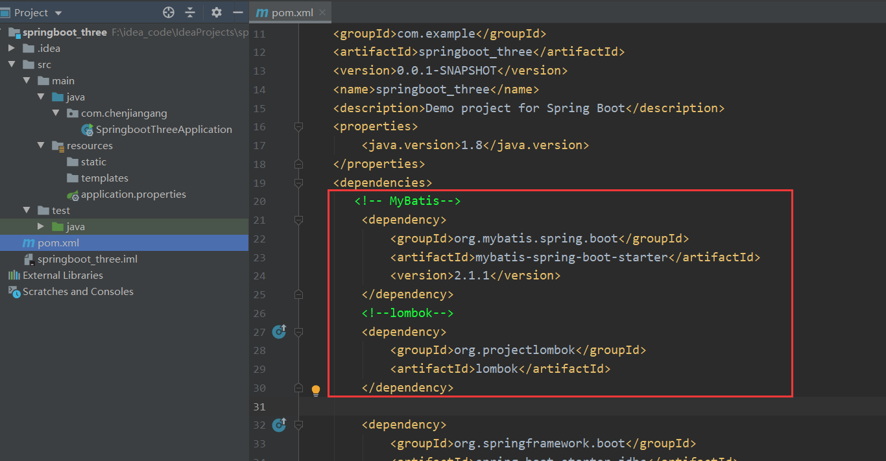Click the <!--lombok--> comment
886x461 pixels.
[x=407, y=313]
